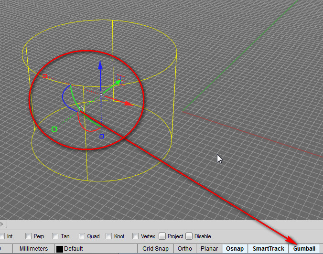Click the blue square scale handle
Screen dimensions: 323x254
coord(102,136)
